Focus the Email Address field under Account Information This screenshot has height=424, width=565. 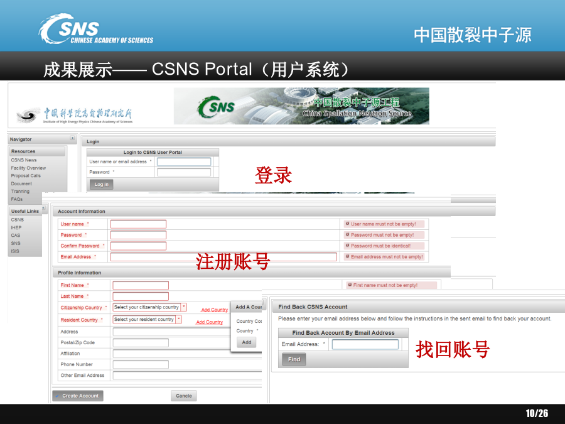(223, 257)
